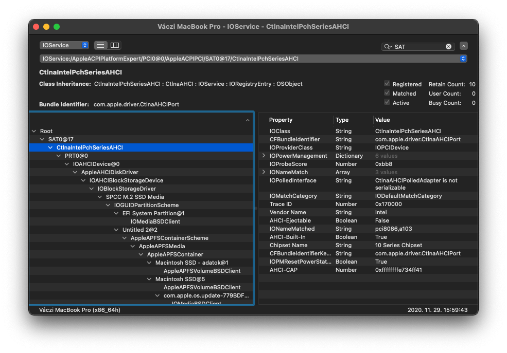507x353 pixels.
Task: Select AppleAPFSVolumeBSDClient under Macintosh SSD - adatok
Action: 142,271
